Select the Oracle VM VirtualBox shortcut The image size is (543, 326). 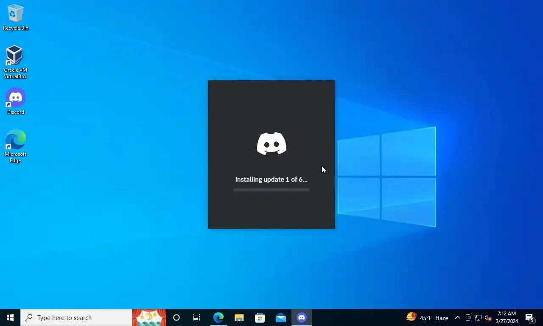[x=15, y=62]
